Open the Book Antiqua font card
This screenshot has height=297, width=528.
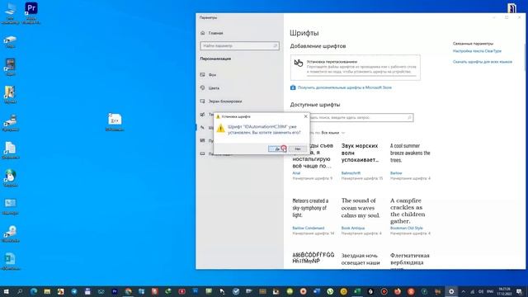point(361,216)
